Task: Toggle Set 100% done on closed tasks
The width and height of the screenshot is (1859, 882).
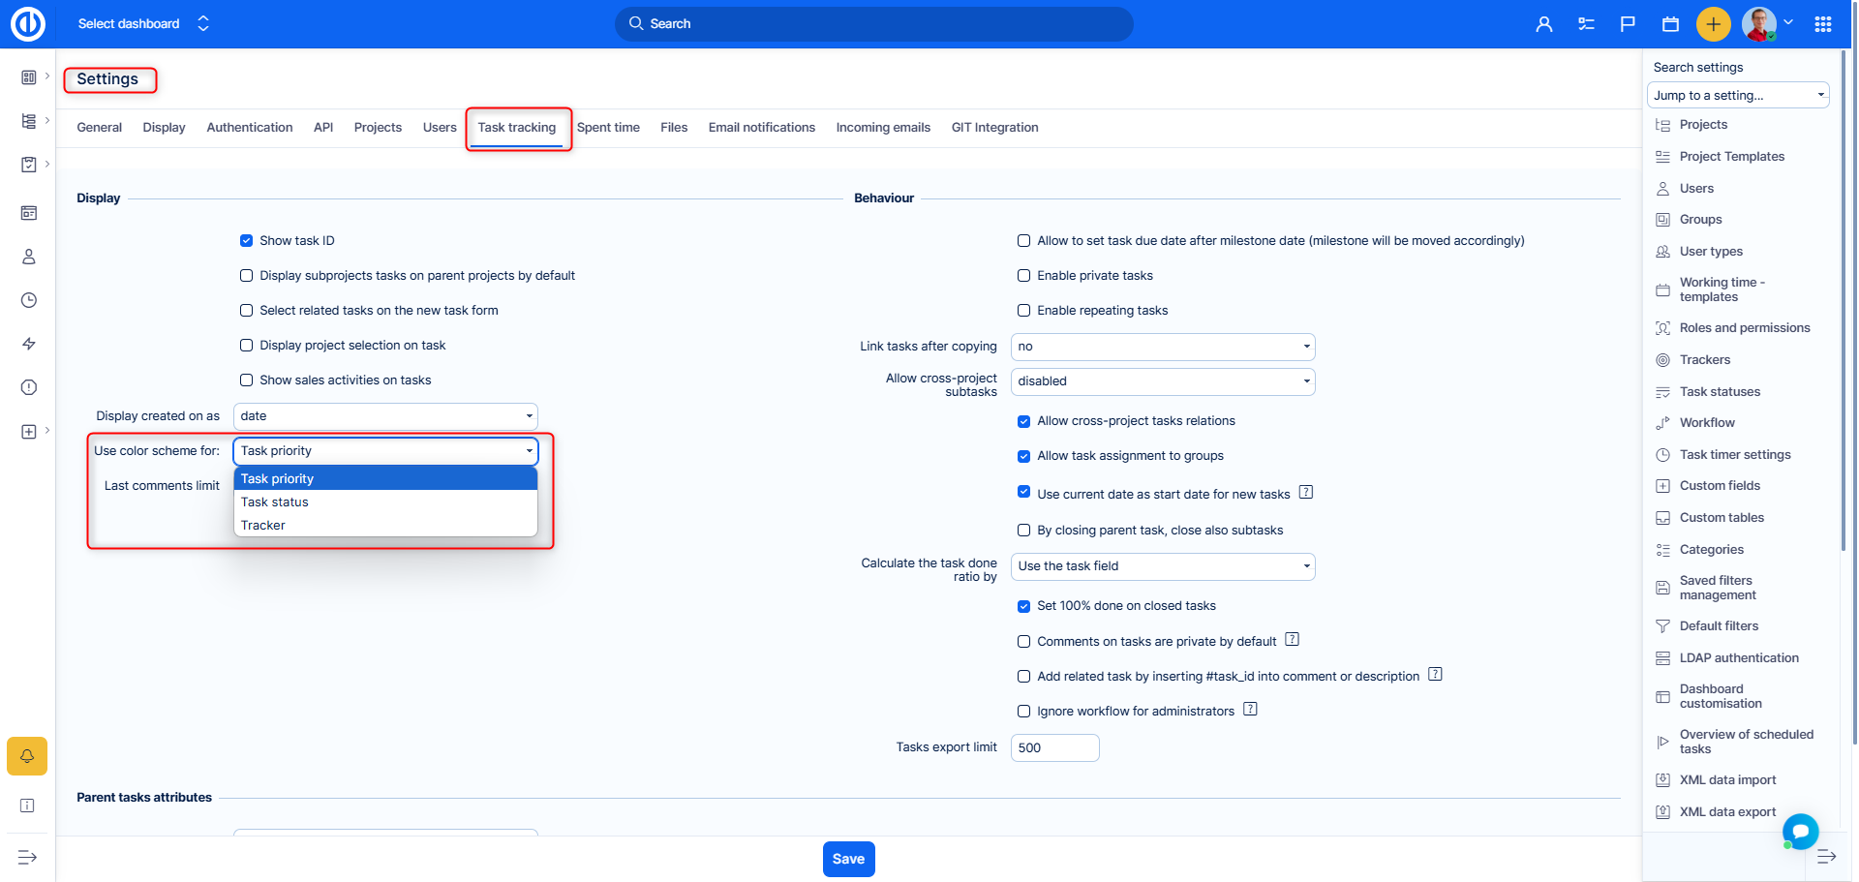Action: click(1023, 606)
